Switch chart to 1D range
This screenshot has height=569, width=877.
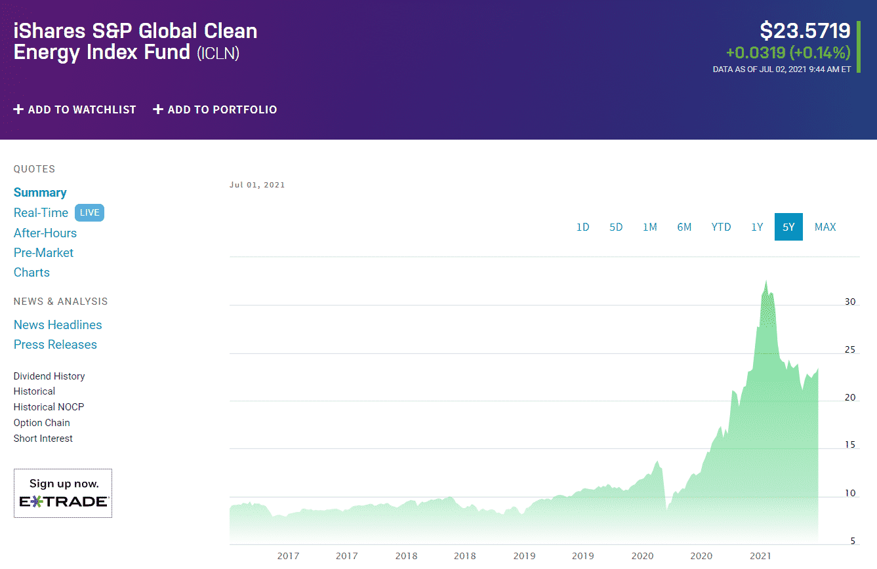(x=582, y=227)
